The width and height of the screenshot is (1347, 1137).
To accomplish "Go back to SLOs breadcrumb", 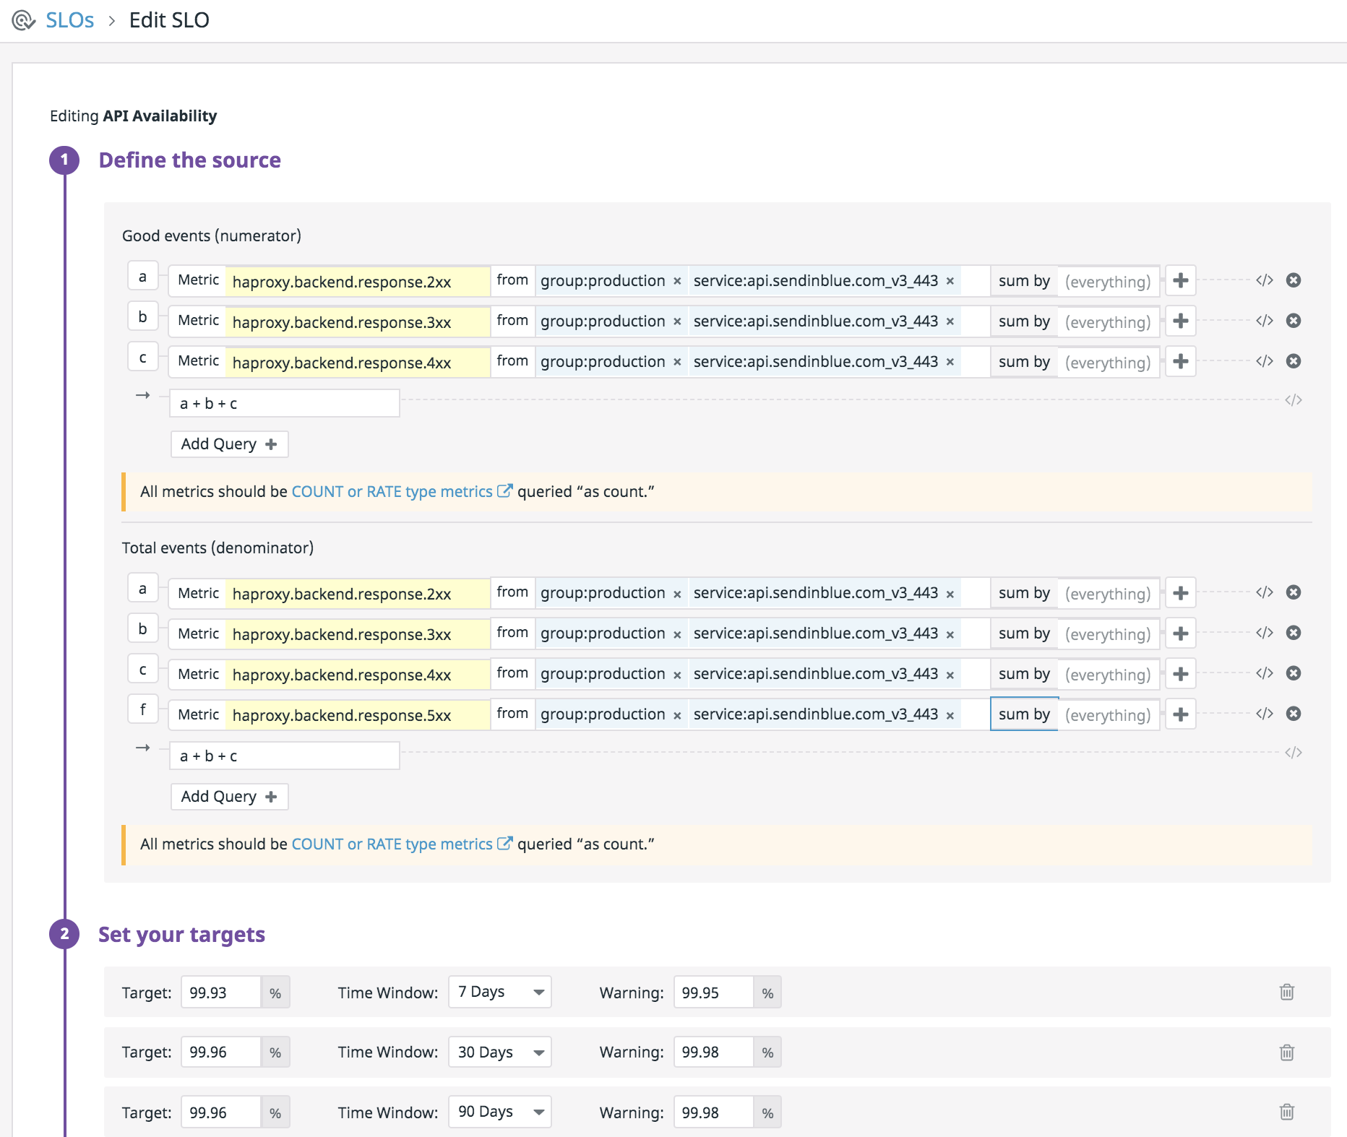I will pos(69,20).
